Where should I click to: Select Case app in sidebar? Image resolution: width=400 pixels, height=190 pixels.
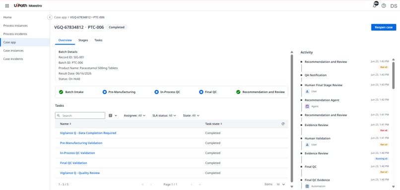(25, 42)
